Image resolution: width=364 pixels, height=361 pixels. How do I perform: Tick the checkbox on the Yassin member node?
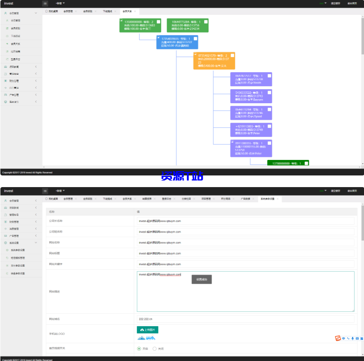click(x=269, y=76)
